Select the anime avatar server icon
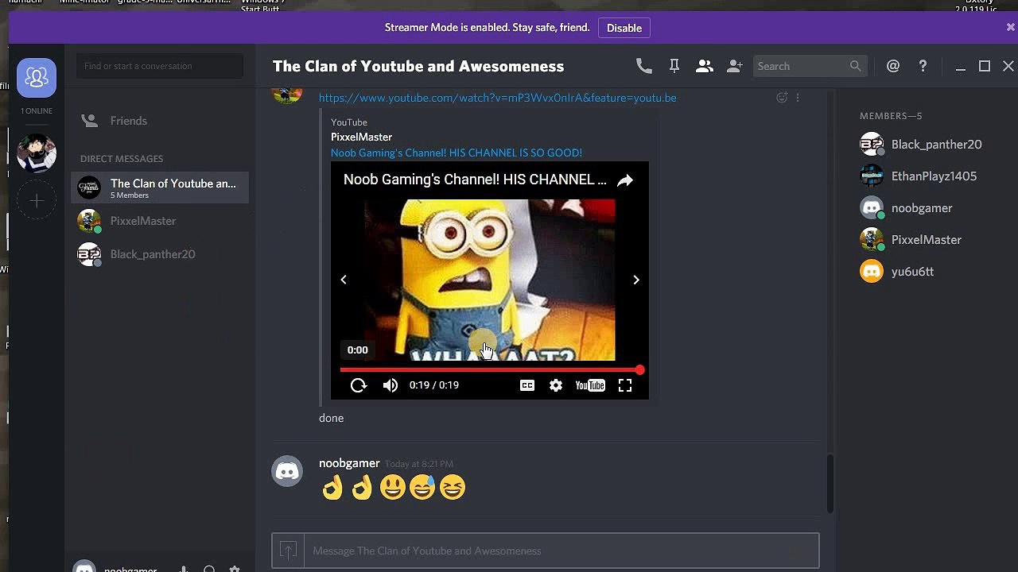 tap(37, 153)
